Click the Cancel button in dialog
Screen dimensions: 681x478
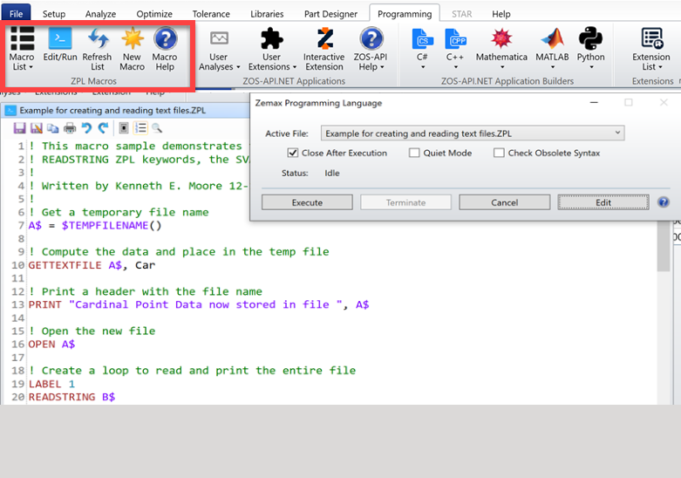point(504,202)
